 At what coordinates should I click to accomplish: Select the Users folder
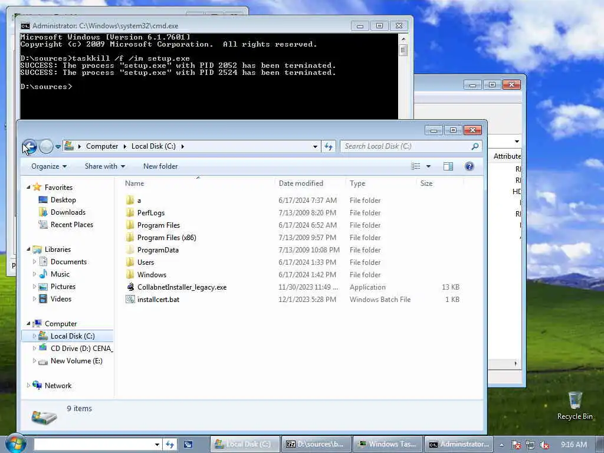point(146,262)
